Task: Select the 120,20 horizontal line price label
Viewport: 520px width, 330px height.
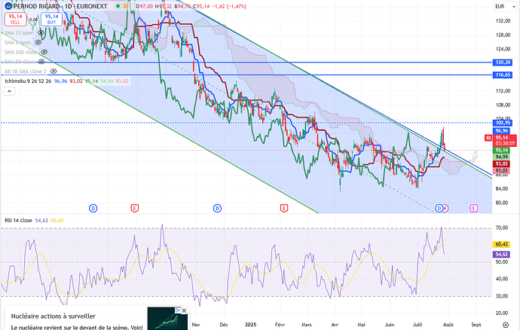Action: (503, 63)
